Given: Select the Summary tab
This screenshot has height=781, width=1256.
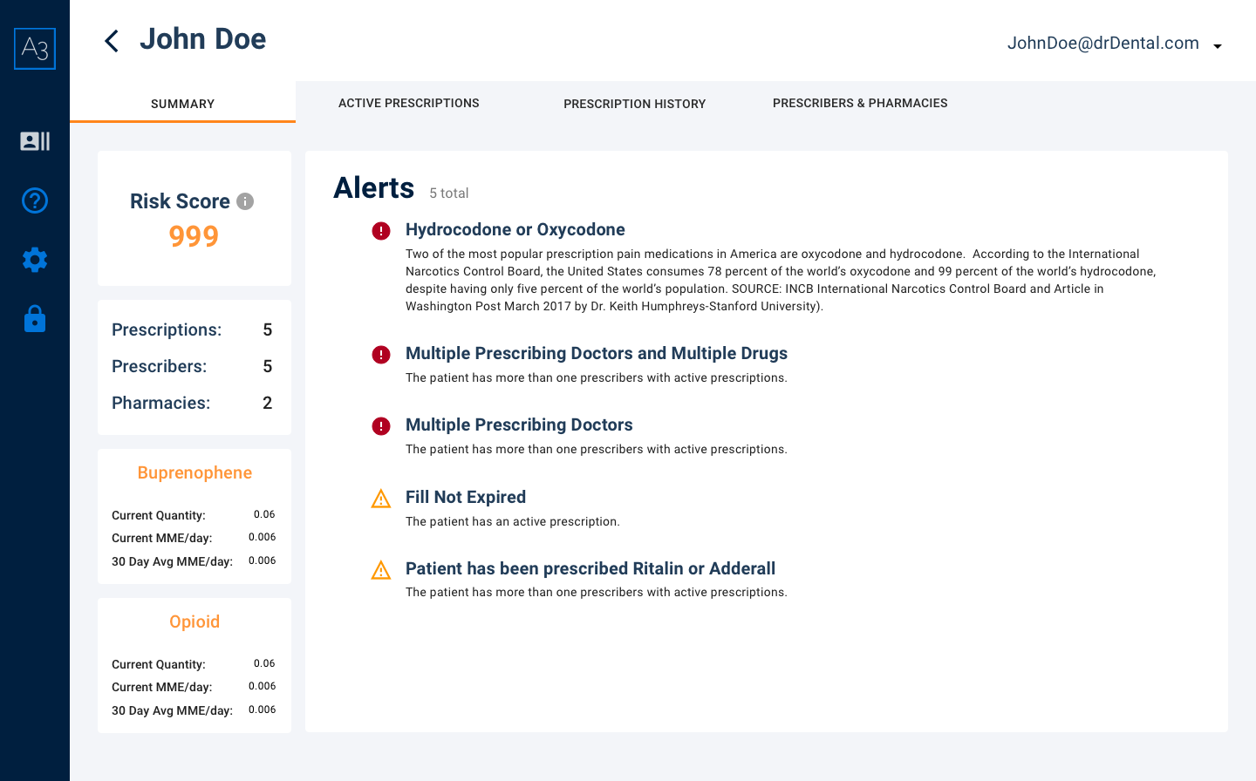Looking at the screenshot, I should [x=182, y=103].
